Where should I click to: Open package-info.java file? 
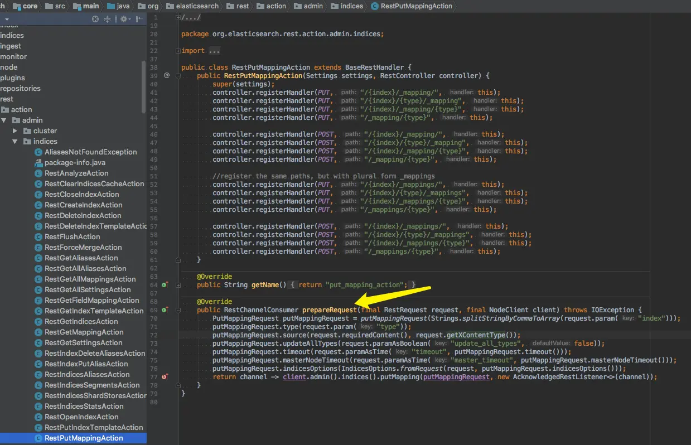coord(75,162)
